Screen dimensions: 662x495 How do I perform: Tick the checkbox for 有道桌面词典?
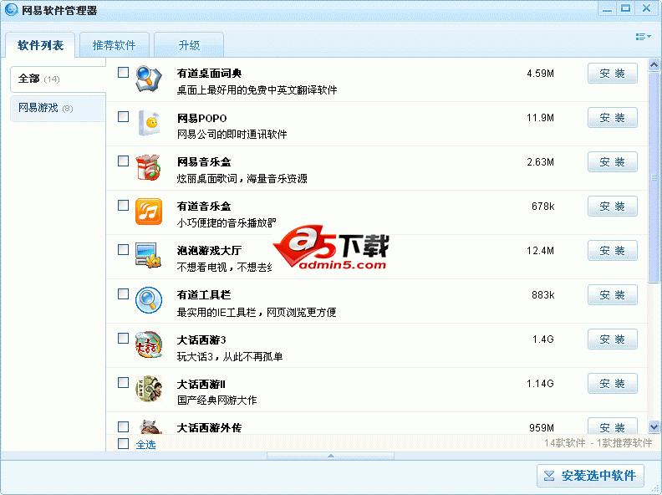point(123,72)
